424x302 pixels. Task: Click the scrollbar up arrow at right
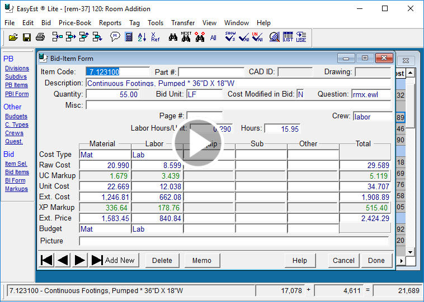[410, 74]
